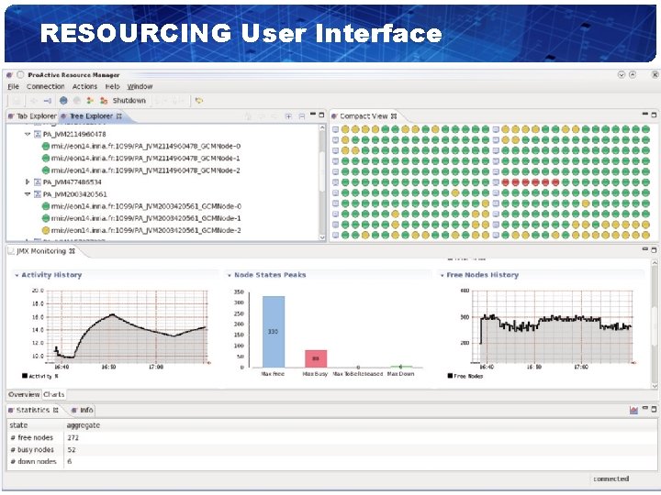Open the Connection menu
The width and height of the screenshot is (661, 495).
point(46,86)
